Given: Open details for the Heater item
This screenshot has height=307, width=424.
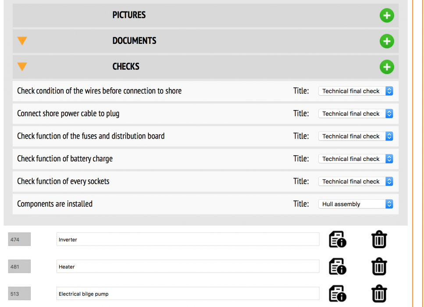Looking at the screenshot, I should pos(337,267).
